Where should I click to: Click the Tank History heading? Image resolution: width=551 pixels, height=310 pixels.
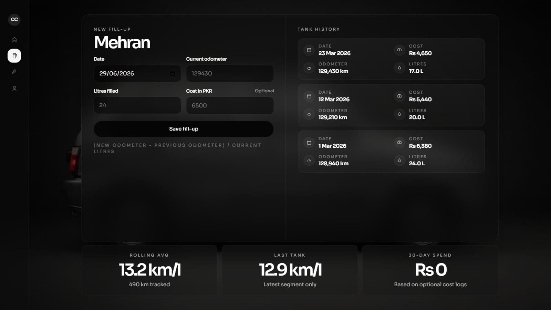319,29
